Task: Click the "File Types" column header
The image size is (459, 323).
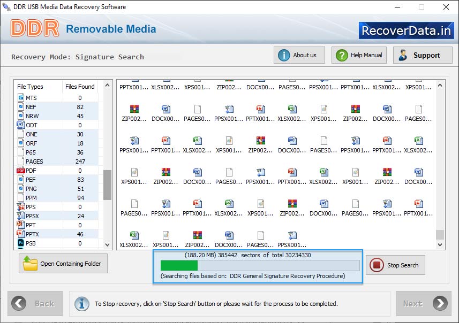Action: tap(30, 87)
